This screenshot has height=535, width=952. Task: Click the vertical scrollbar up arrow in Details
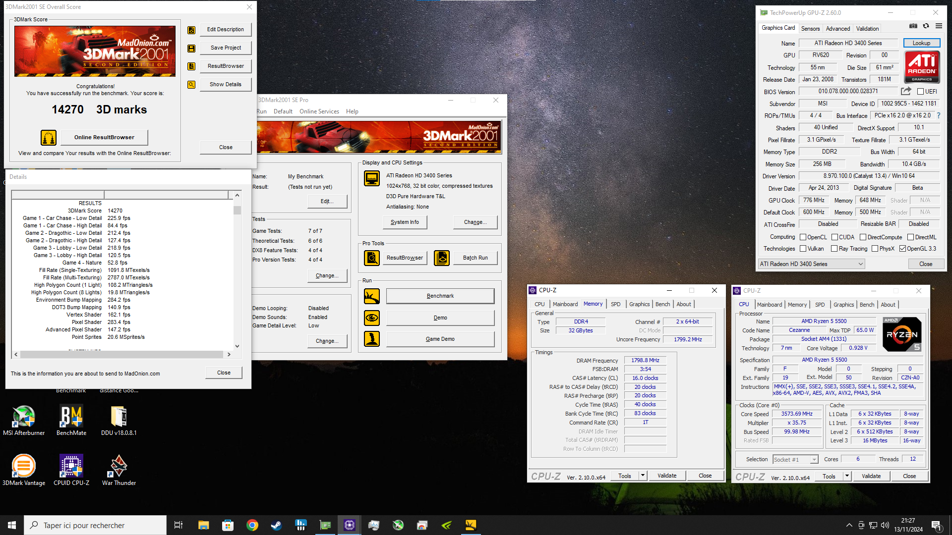237,196
